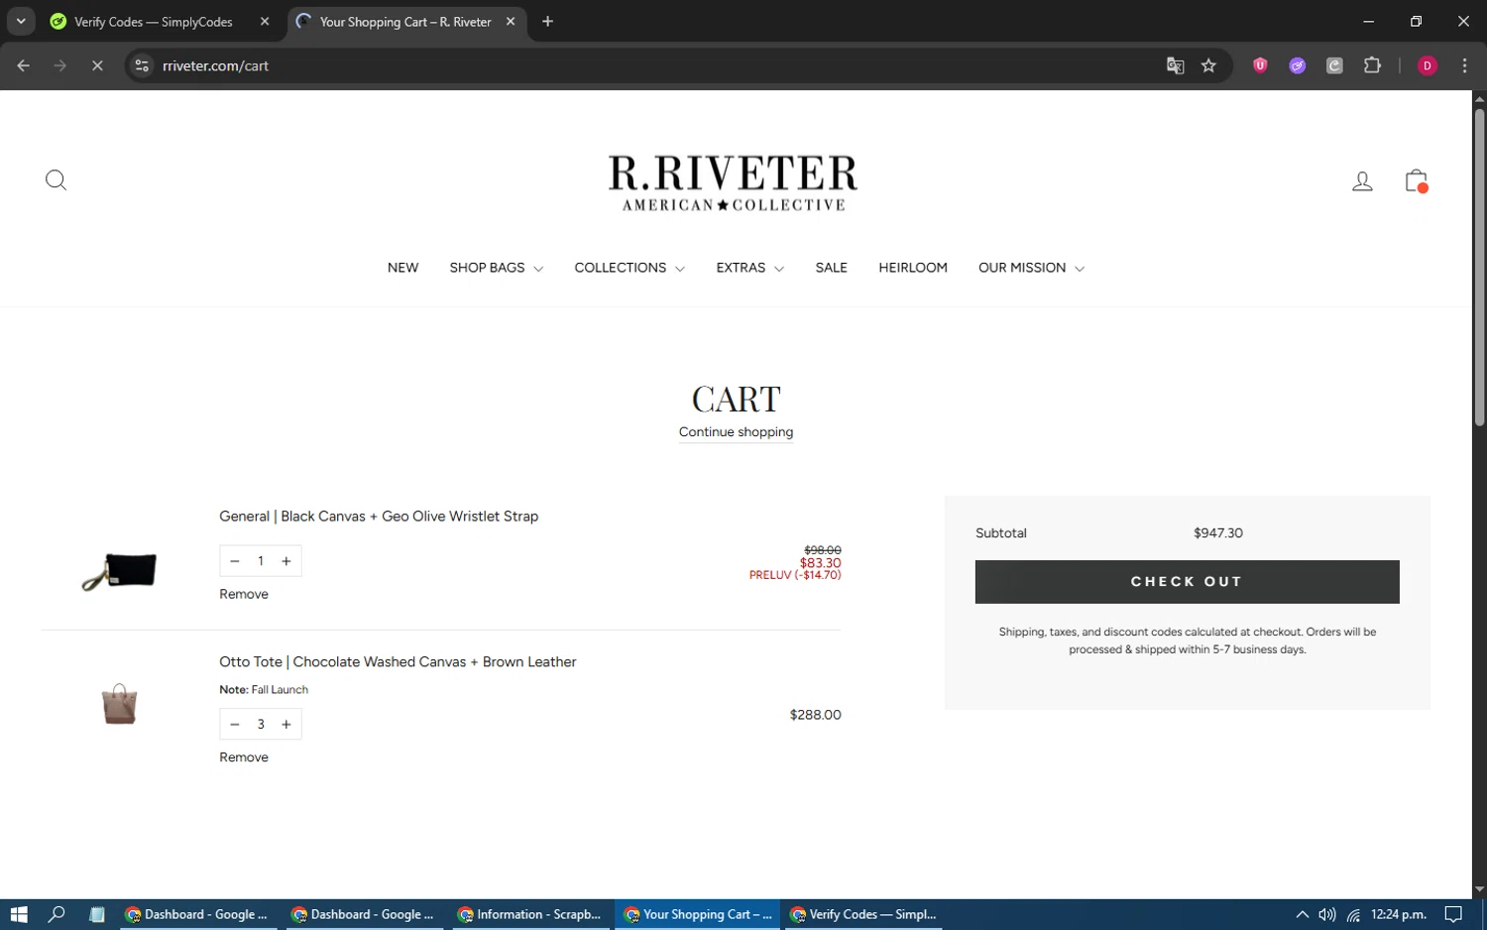Click the CHECK OUT button
Image resolution: width=1487 pixels, height=930 pixels.
[x=1187, y=582]
